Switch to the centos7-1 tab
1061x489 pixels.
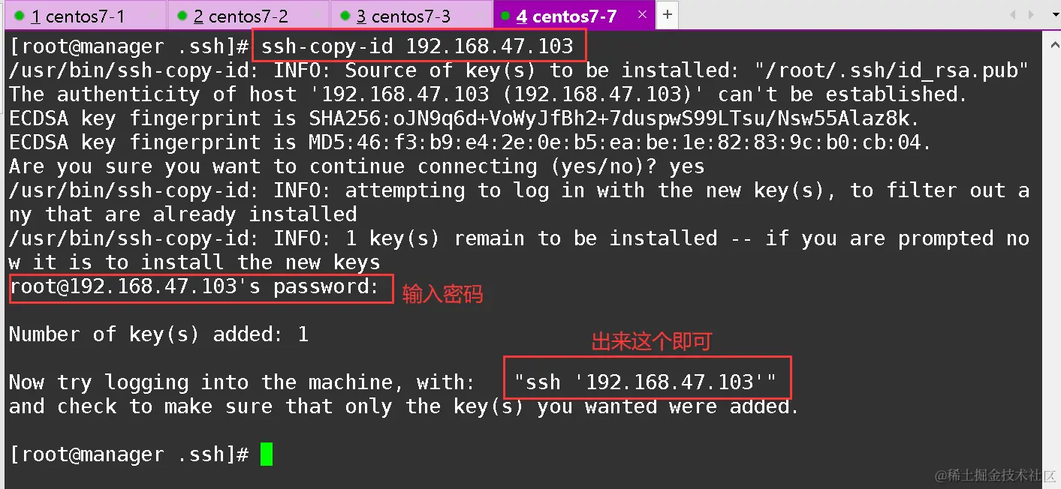click(x=86, y=16)
